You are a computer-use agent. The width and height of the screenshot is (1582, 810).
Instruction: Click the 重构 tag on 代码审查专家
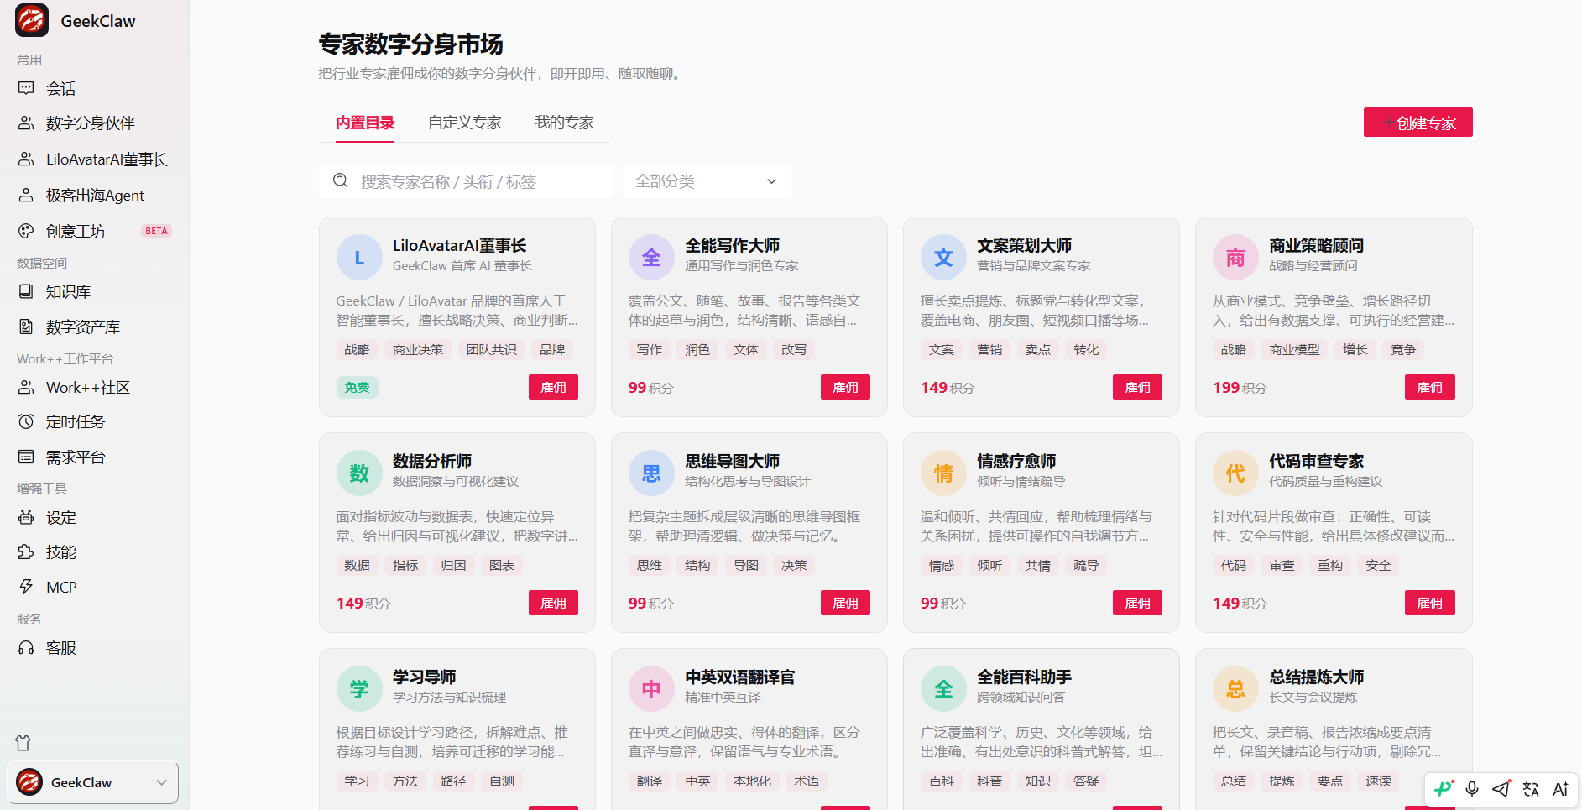[x=1330, y=565]
